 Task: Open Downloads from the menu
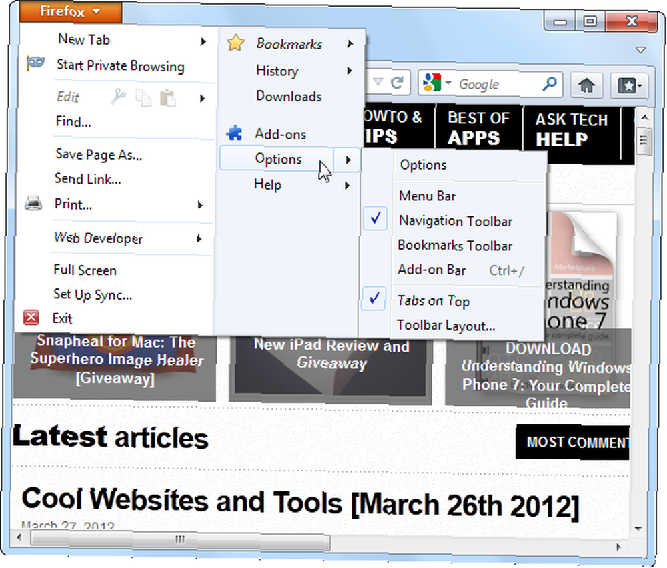289,96
